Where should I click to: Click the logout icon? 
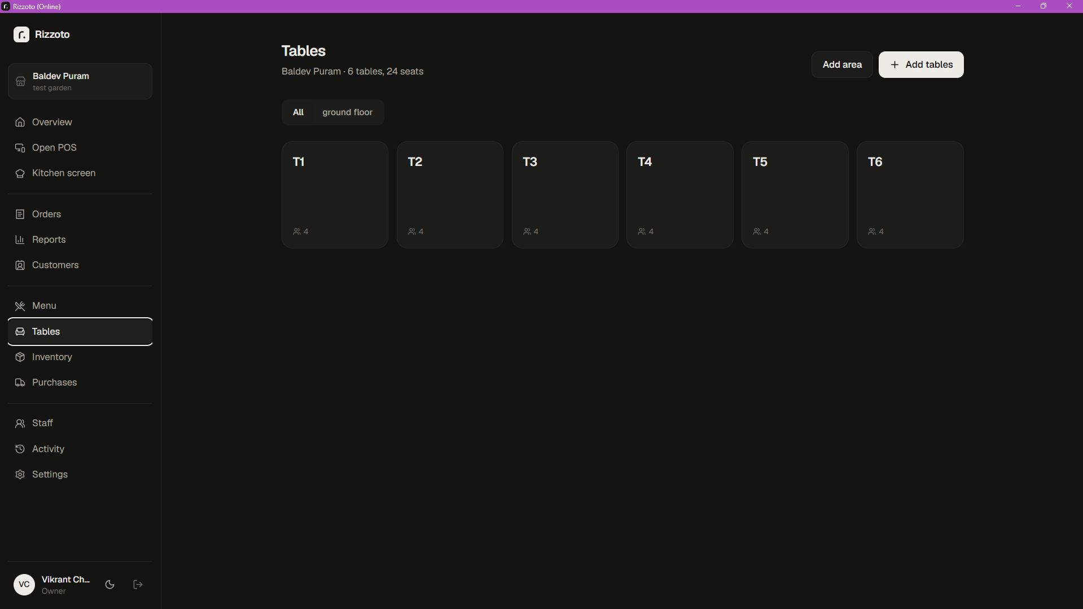(138, 585)
